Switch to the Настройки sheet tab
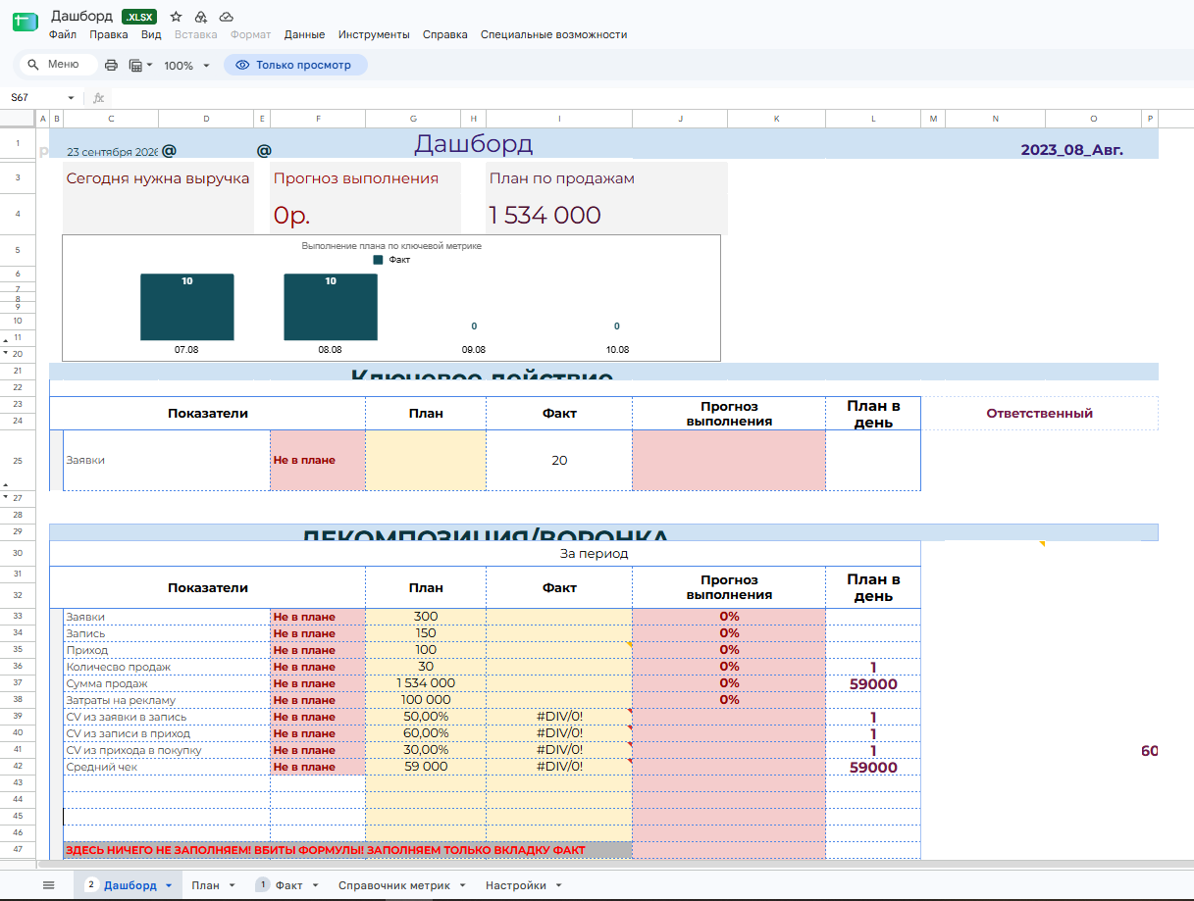Image resolution: width=1194 pixels, height=901 pixels. pyautogui.click(x=516, y=885)
